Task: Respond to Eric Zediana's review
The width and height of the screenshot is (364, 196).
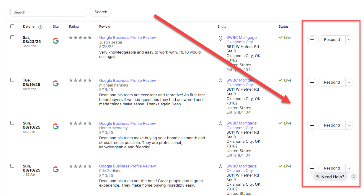Action: click(332, 168)
